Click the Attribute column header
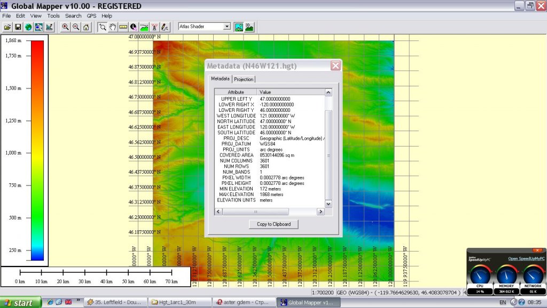 236,92
